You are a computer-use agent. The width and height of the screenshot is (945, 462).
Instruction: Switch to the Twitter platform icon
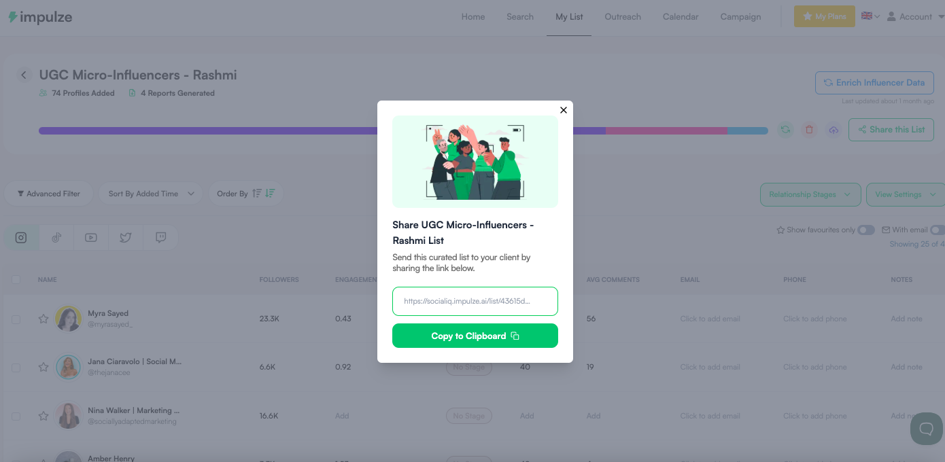coord(126,238)
